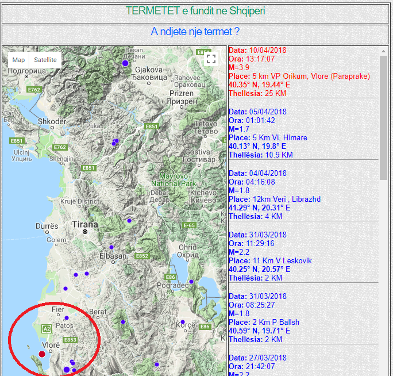Viewport: 393px width, 376px height.
Task: Click the Ohrid city label
Action: click(x=188, y=251)
